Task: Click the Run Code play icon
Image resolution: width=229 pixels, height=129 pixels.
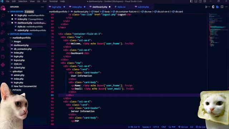Action: 206,7
